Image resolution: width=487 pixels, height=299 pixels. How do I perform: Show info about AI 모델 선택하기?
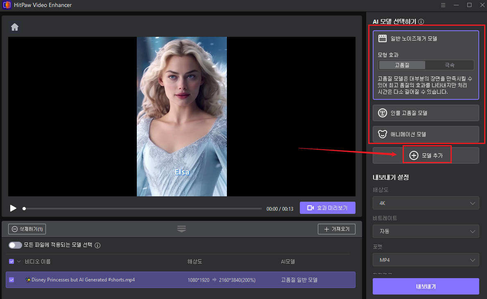point(421,22)
